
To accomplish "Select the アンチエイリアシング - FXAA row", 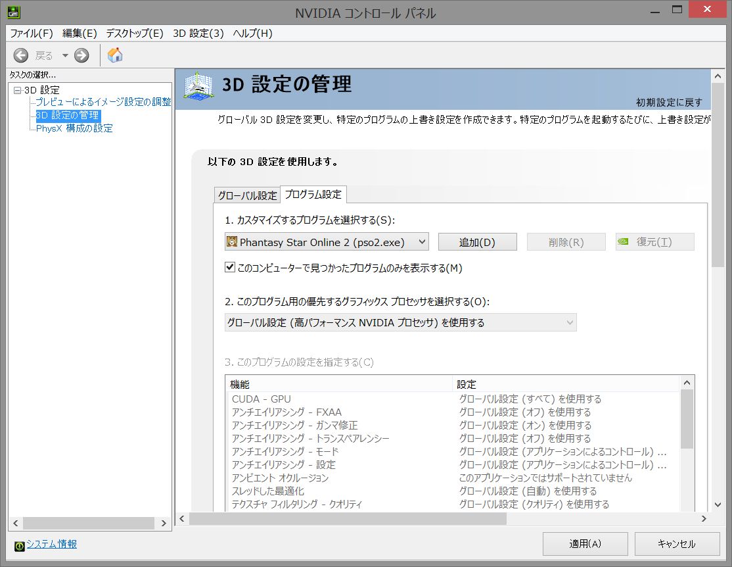I will [452, 412].
